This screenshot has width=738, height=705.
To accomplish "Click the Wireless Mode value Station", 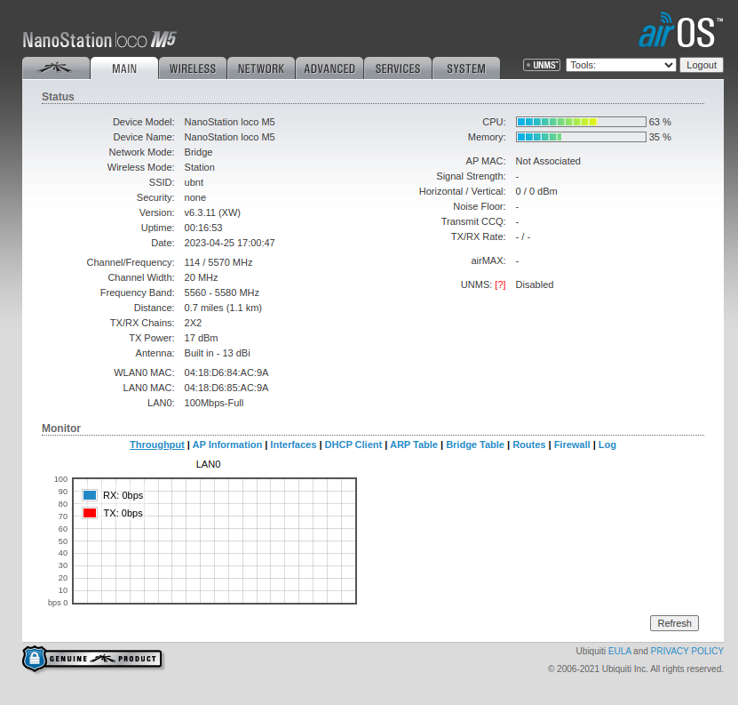I will 200,167.
